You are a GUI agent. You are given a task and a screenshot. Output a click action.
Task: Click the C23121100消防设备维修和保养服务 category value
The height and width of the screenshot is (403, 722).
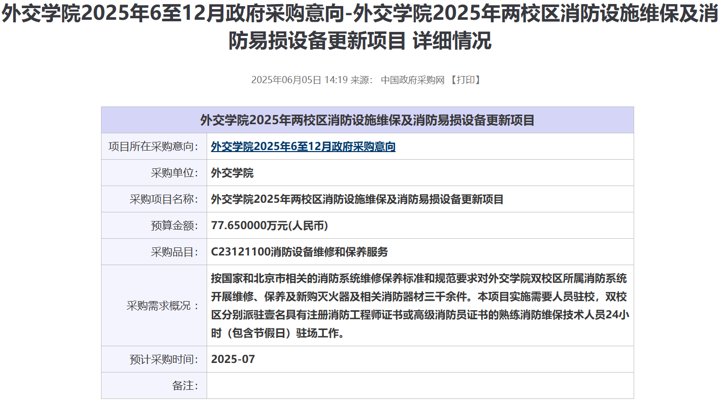coord(299,252)
